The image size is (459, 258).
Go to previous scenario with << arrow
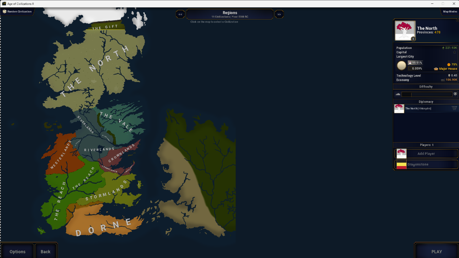coord(180,15)
